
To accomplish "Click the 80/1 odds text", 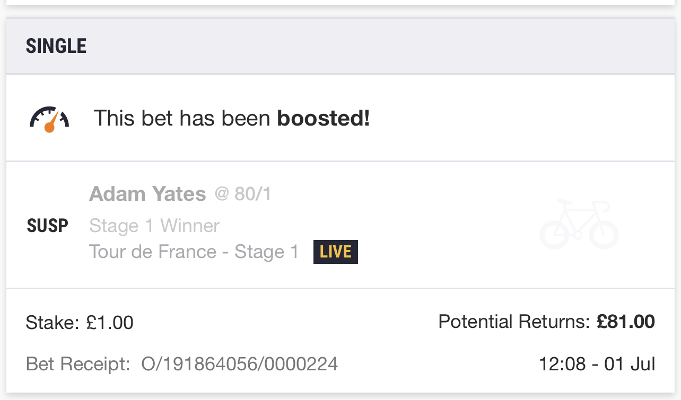I will pyautogui.click(x=252, y=194).
